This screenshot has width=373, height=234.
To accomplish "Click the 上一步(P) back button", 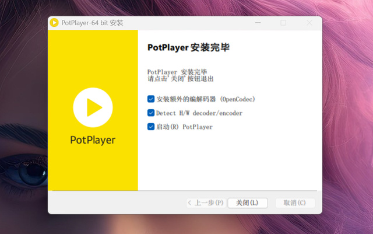I will [x=206, y=203].
